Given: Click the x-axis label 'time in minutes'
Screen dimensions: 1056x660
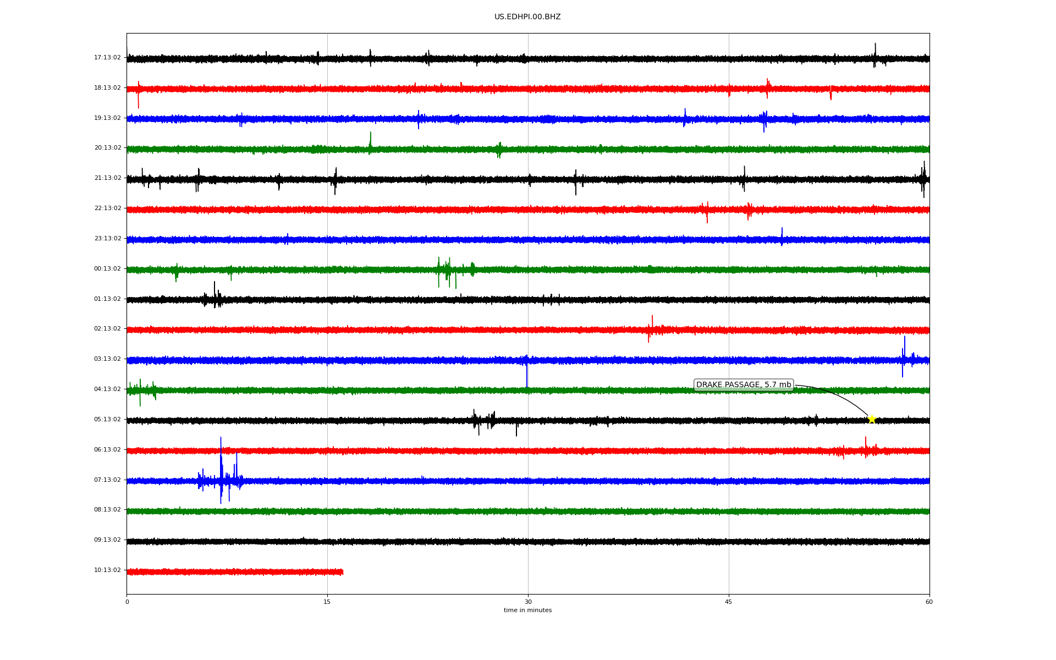Looking at the screenshot, I should click(527, 610).
